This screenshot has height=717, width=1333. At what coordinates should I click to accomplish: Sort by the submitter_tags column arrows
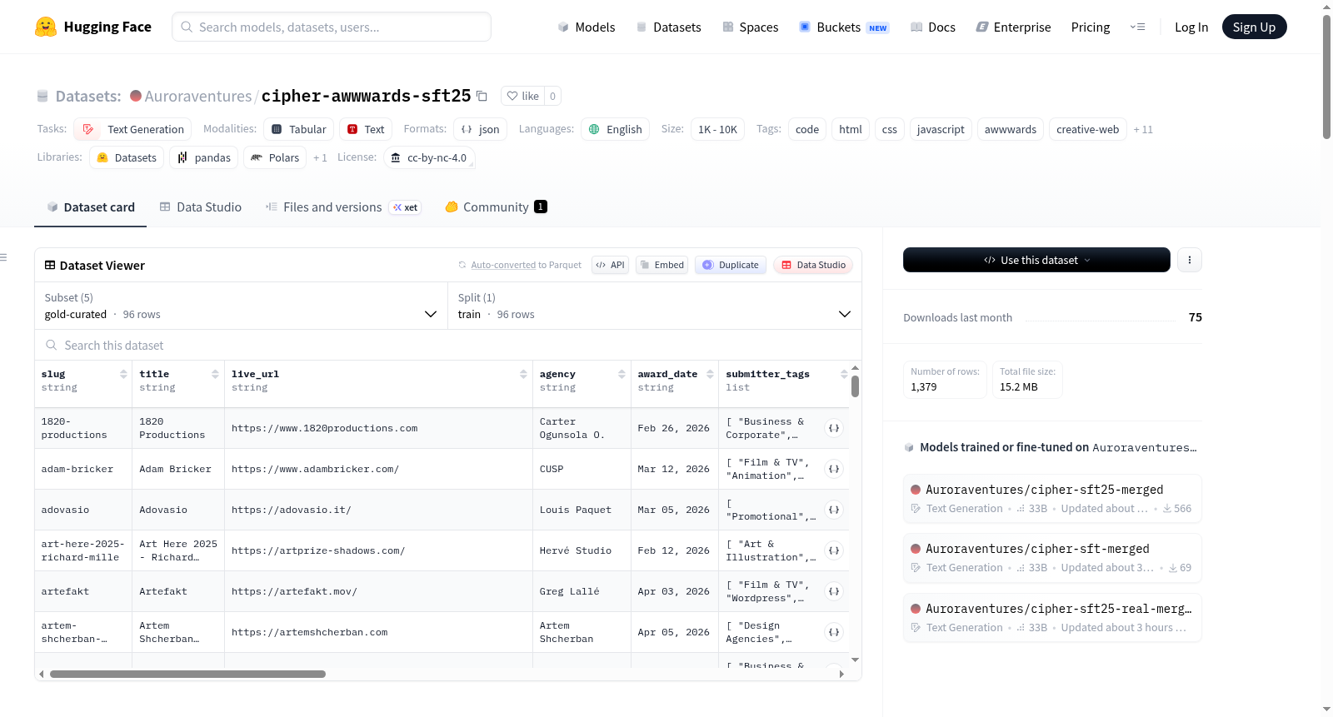(x=844, y=374)
